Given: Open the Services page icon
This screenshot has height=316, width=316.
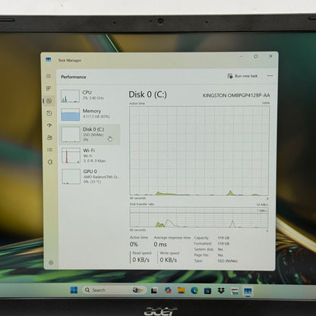Looking at the screenshot, I should pos(50,162).
